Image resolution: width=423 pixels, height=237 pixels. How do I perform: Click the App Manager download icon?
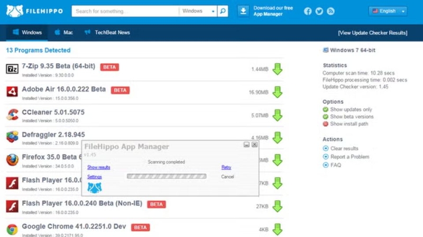[x=243, y=11]
